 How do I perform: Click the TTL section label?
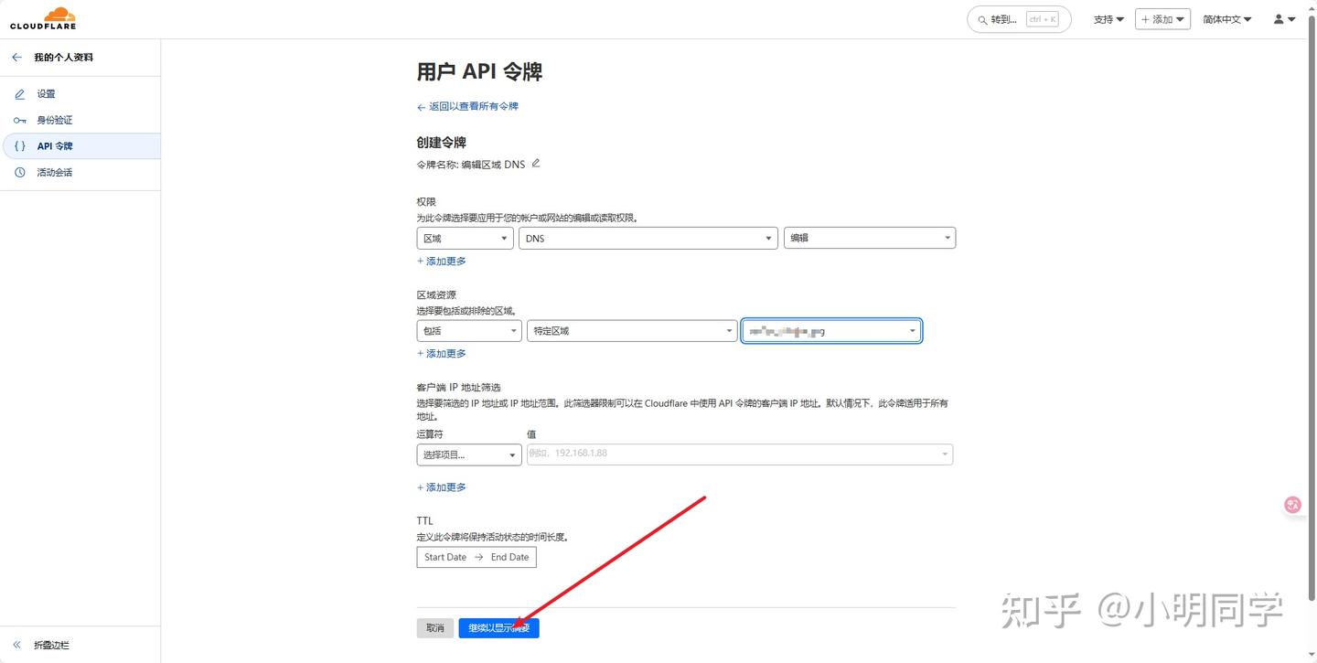(425, 521)
